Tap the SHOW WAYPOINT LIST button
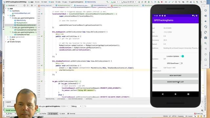Screen dimensions: 210x118 175,82
